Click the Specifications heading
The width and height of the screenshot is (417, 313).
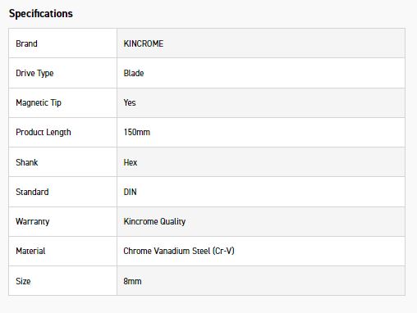(41, 14)
